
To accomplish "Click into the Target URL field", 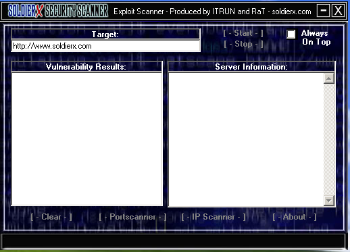I will tap(105, 46).
